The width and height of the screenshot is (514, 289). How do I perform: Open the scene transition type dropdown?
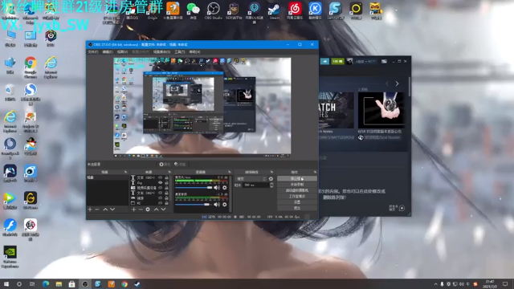click(251, 178)
